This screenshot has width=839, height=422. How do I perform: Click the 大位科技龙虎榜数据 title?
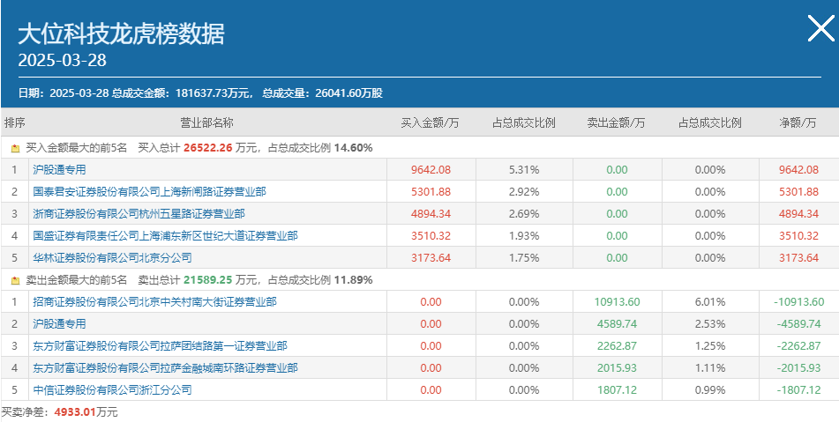click(122, 33)
